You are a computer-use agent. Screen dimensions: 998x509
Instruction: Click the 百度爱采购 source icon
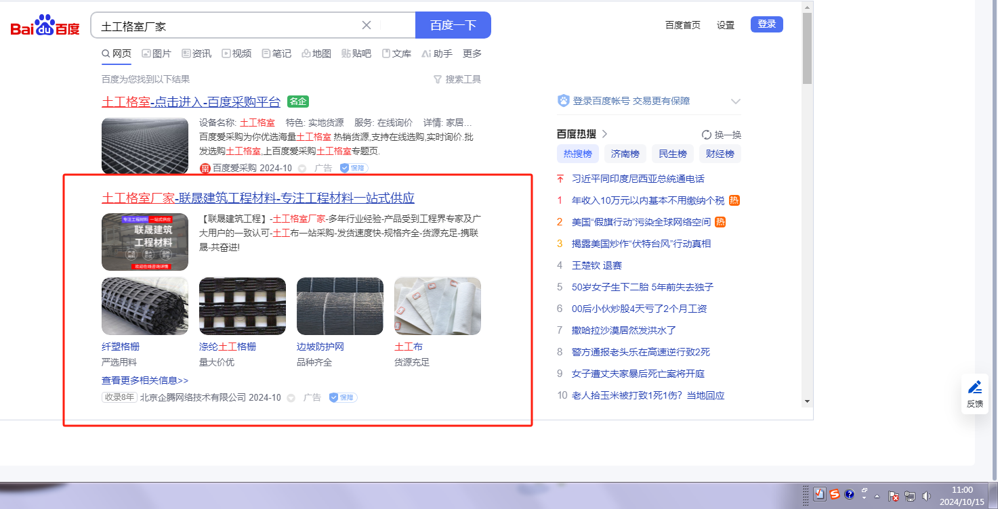pos(205,168)
